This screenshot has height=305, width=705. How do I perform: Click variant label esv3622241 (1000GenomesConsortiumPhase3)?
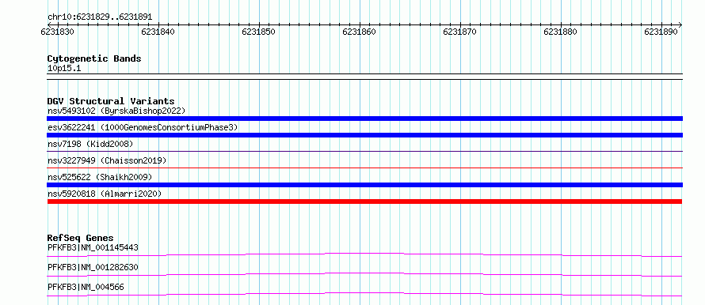[143, 127]
